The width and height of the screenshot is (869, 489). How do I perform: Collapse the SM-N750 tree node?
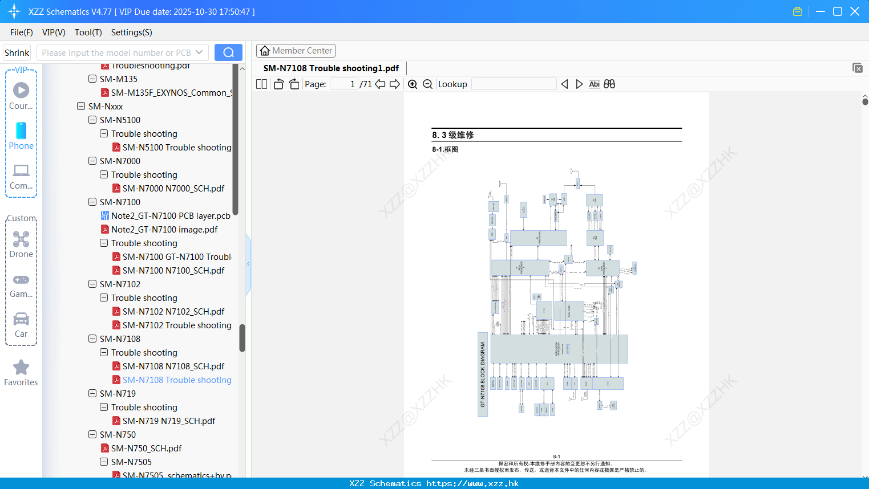[92, 434]
